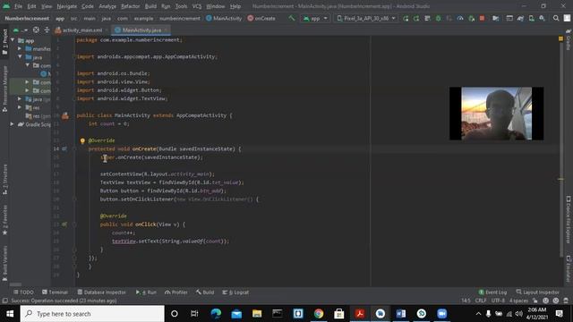
Task: Click the yellow lightbulb intention icon
Action: click(82, 140)
